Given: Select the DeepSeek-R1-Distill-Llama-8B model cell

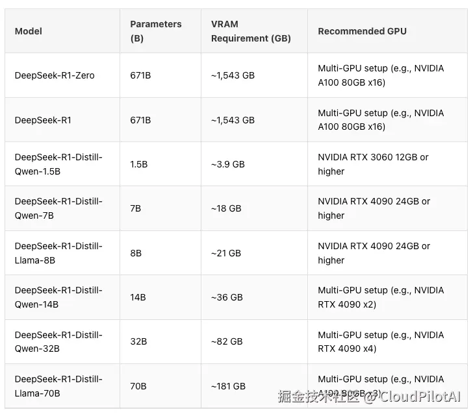Looking at the screenshot, I should (x=58, y=253).
